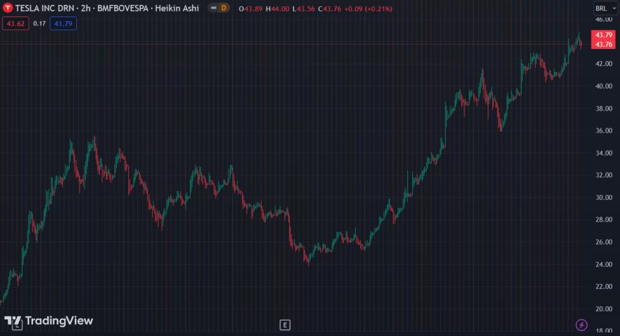The width and height of the screenshot is (620, 336).
Task: Click the 2h interval label in the chart title
Action: coord(85,8)
